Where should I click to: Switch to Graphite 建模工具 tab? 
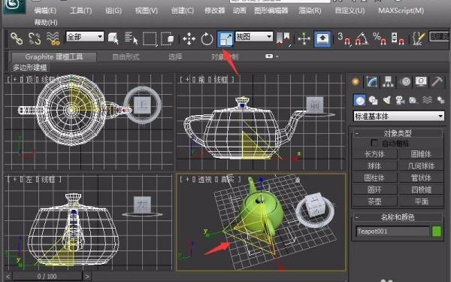[54, 56]
